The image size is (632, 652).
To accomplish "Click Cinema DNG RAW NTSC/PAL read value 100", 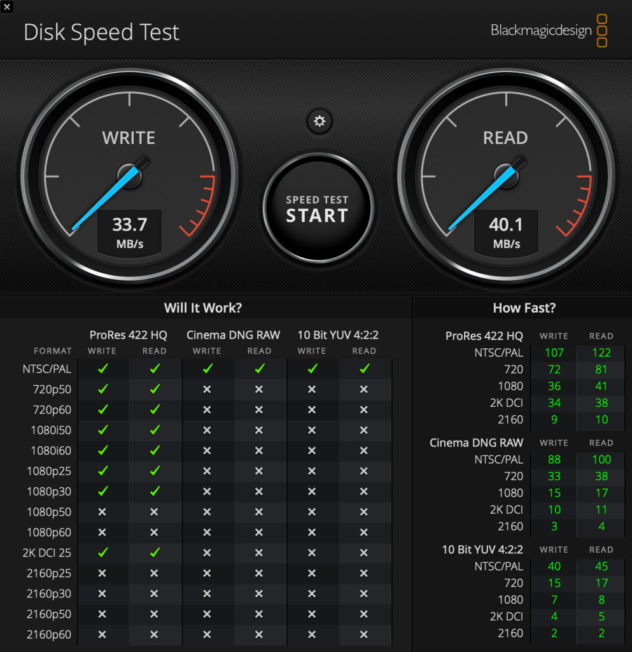I will pyautogui.click(x=601, y=460).
